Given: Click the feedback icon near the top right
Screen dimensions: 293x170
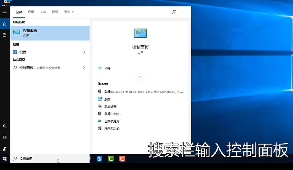Looking at the screenshot, I should point(174,12).
